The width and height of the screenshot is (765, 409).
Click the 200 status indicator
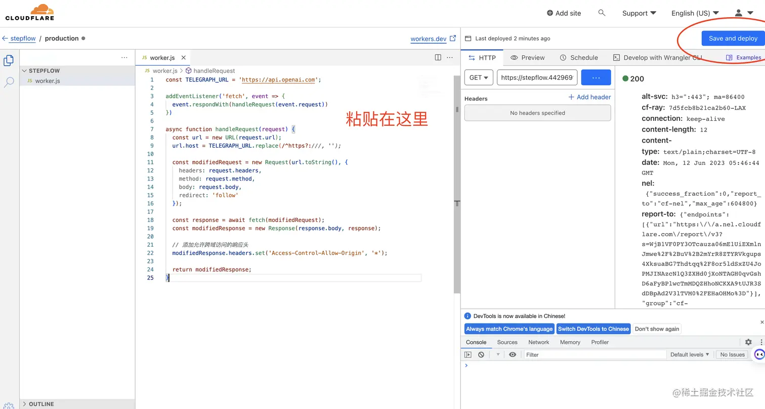pyautogui.click(x=633, y=79)
